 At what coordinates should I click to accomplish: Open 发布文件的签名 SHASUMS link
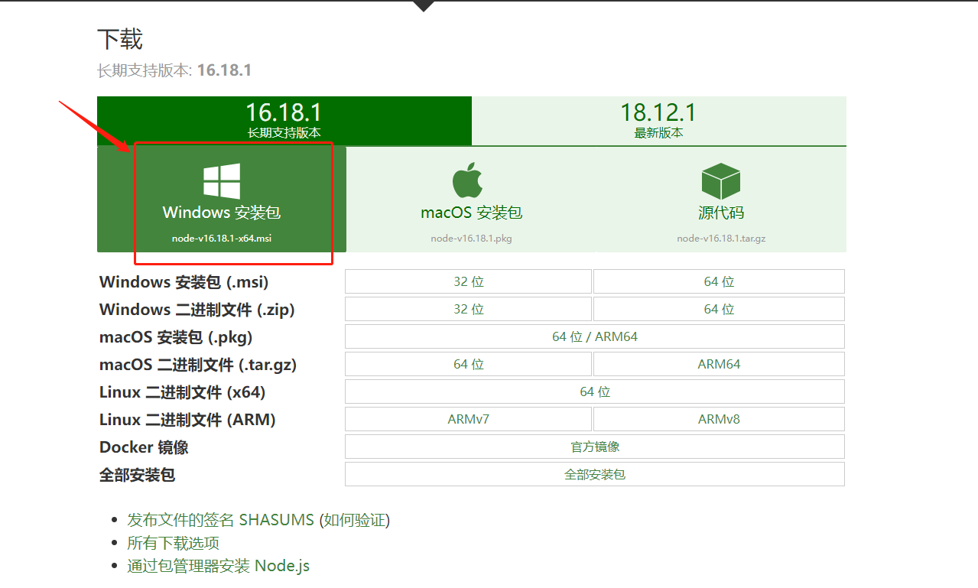tap(220, 520)
